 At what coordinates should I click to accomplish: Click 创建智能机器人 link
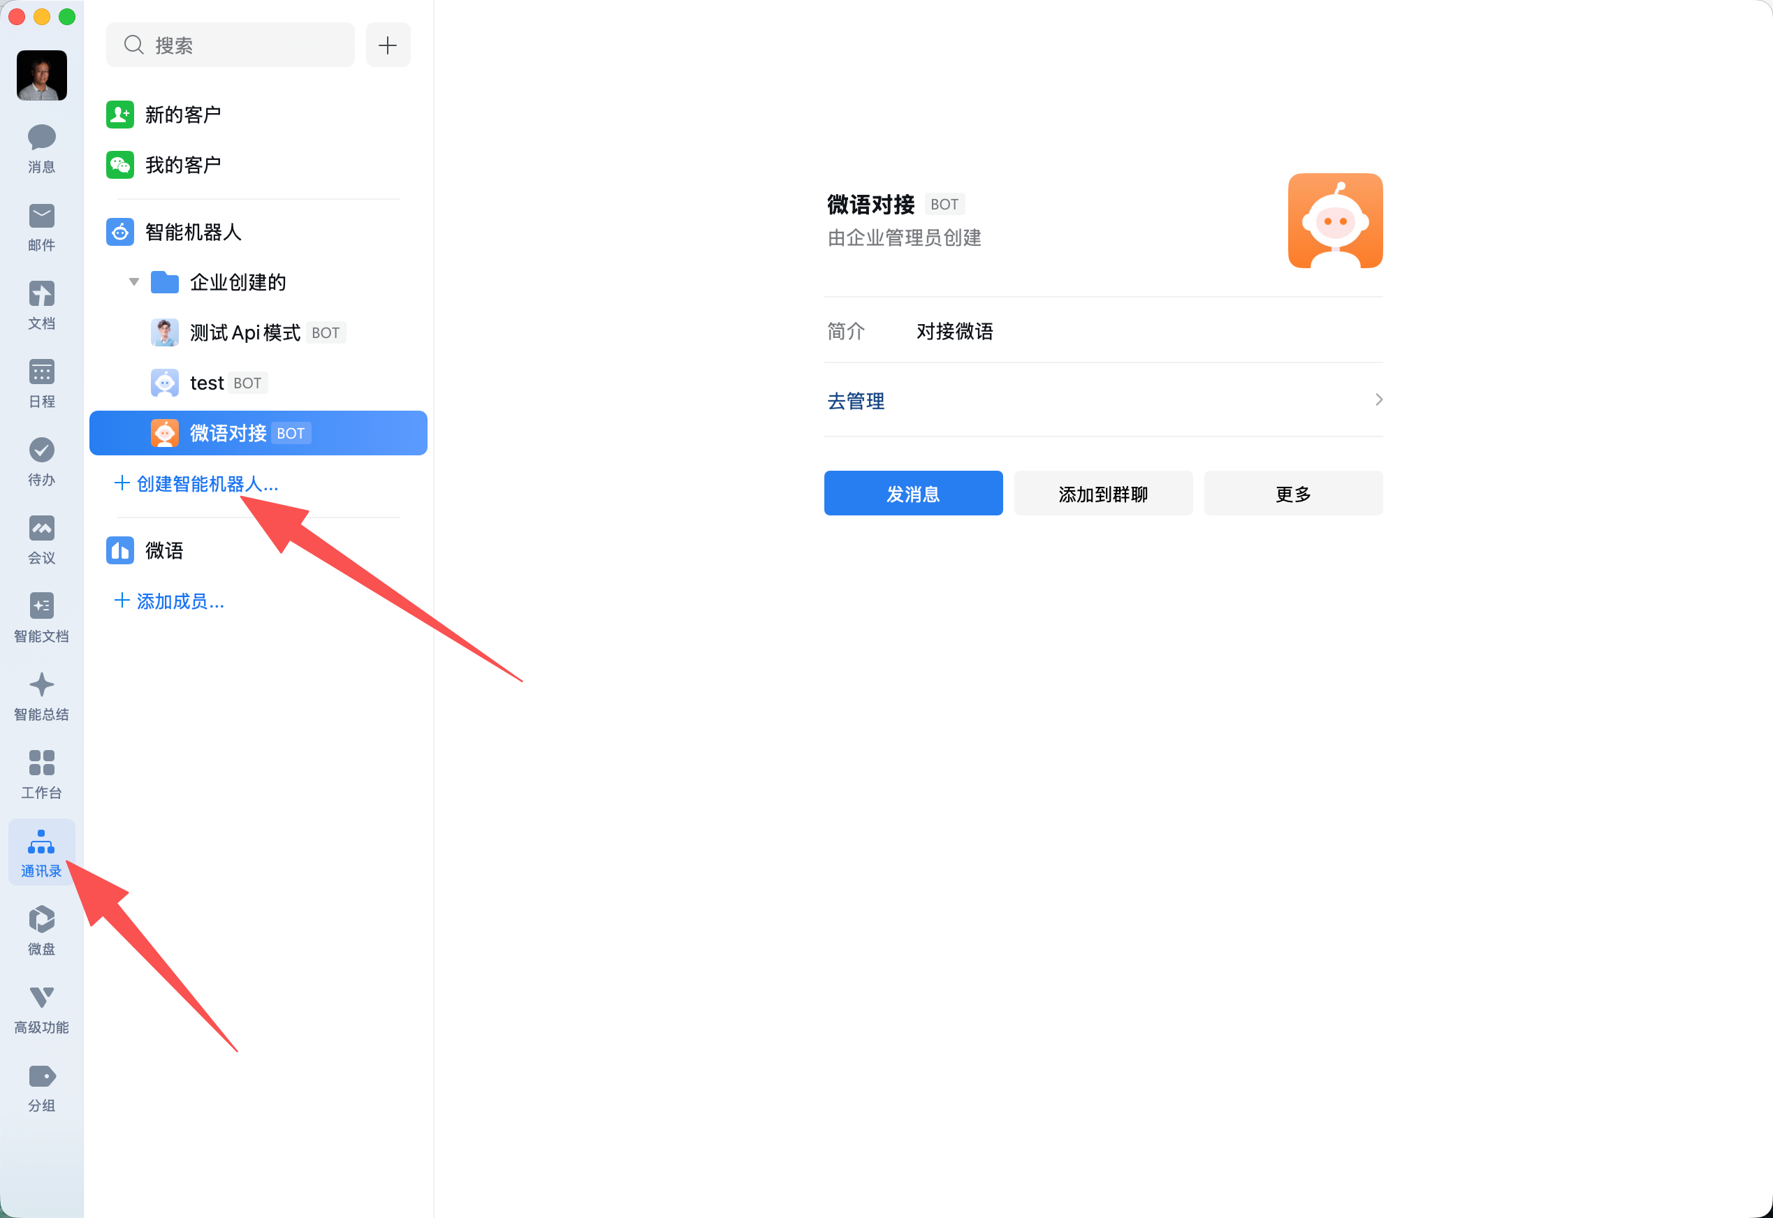[x=196, y=484]
